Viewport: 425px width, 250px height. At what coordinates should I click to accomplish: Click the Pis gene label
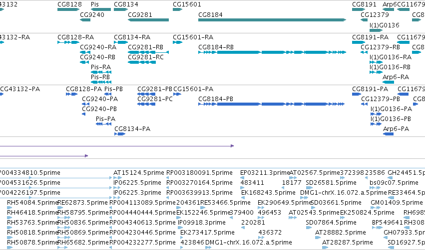[x=95, y=4]
